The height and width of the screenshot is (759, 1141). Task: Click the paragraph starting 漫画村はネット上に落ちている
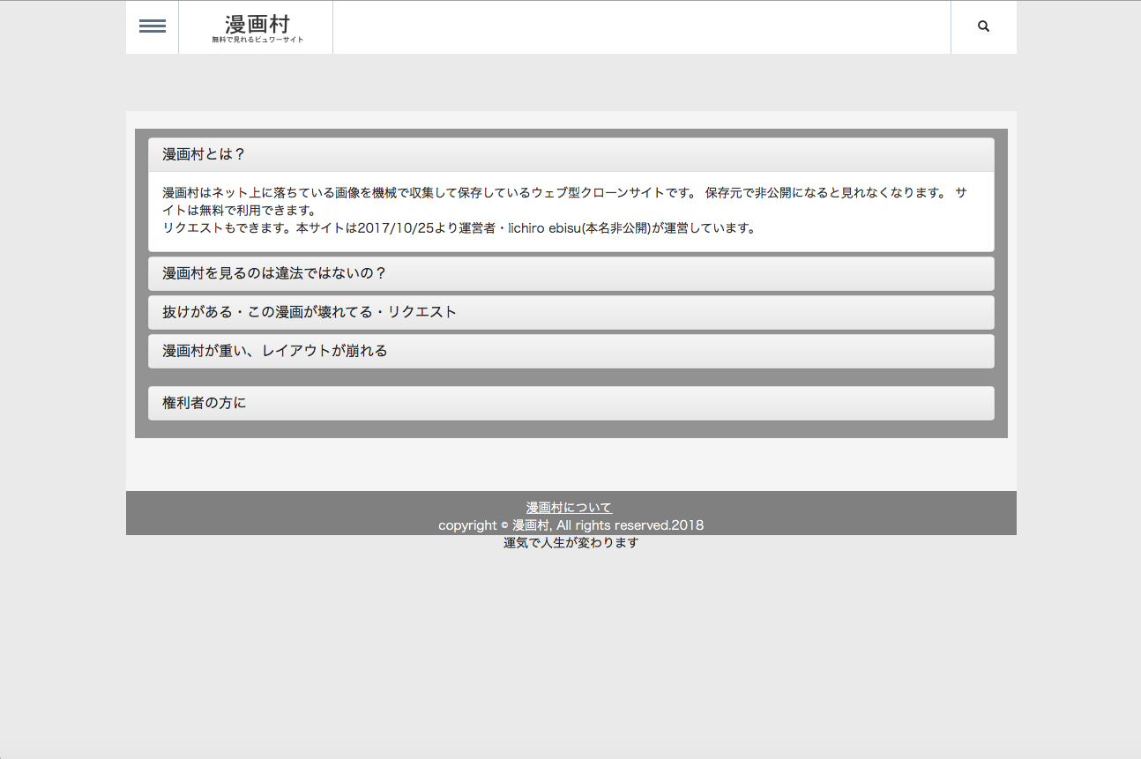(564, 201)
